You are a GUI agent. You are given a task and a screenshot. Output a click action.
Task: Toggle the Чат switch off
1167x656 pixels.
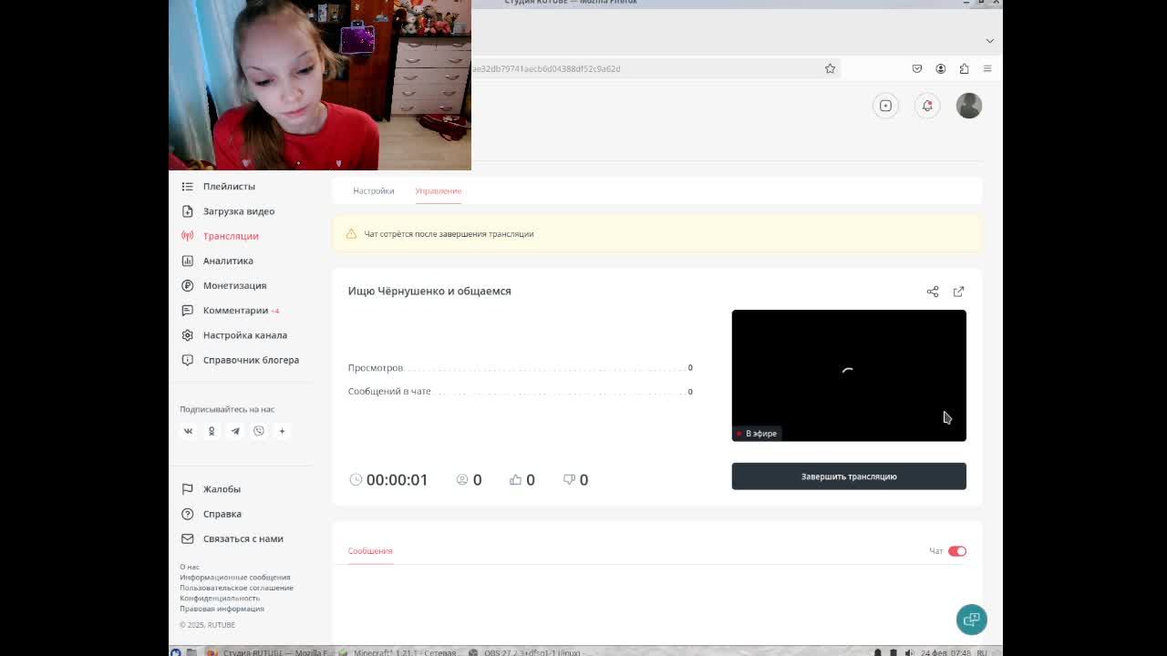(x=957, y=551)
